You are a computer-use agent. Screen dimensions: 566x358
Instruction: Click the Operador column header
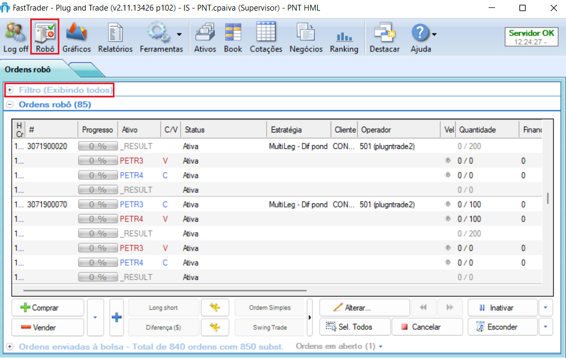[399, 130]
